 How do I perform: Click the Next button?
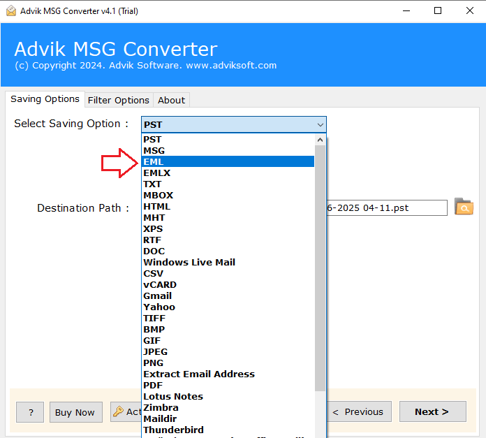pos(432,411)
